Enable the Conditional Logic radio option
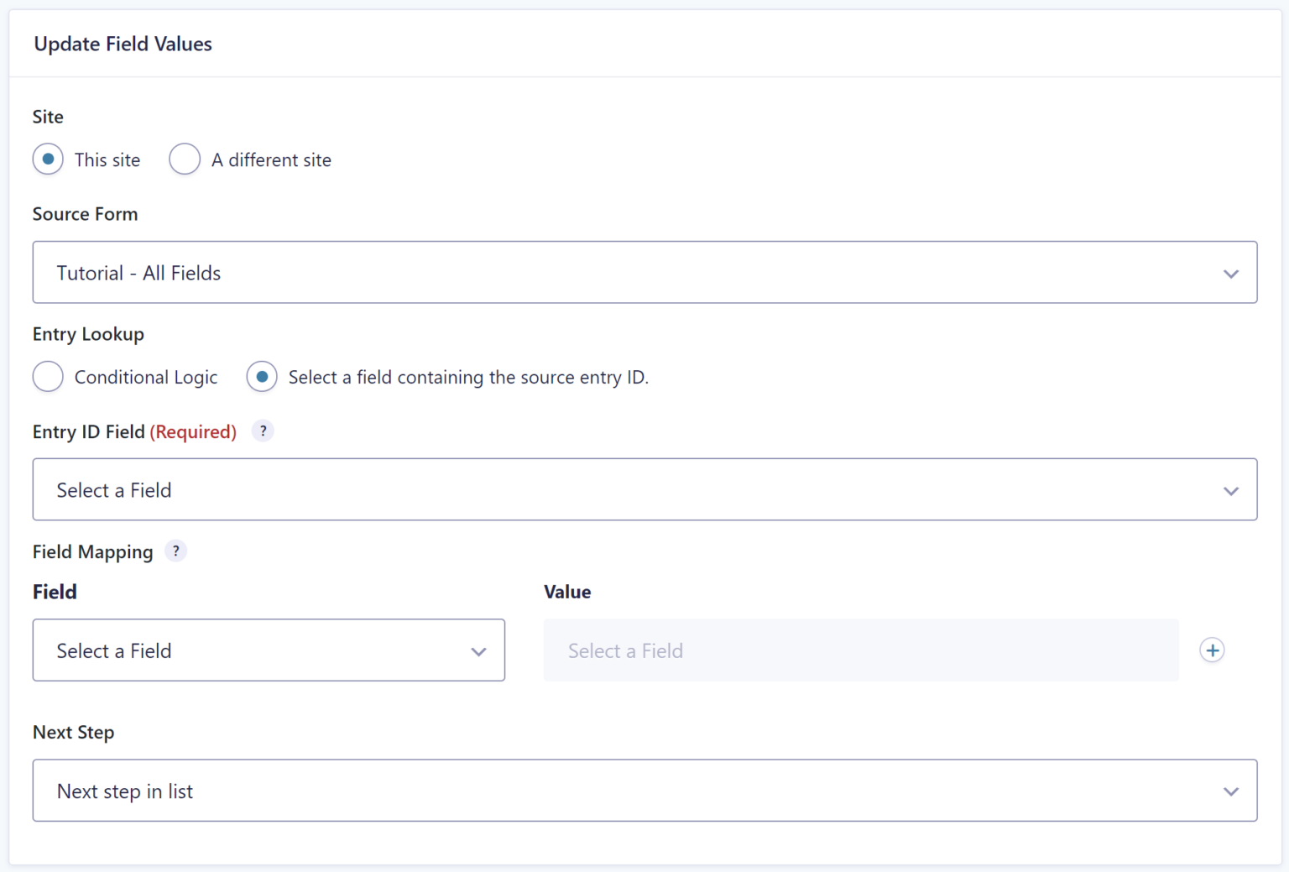Screen dimensions: 1289x872 click(x=48, y=377)
